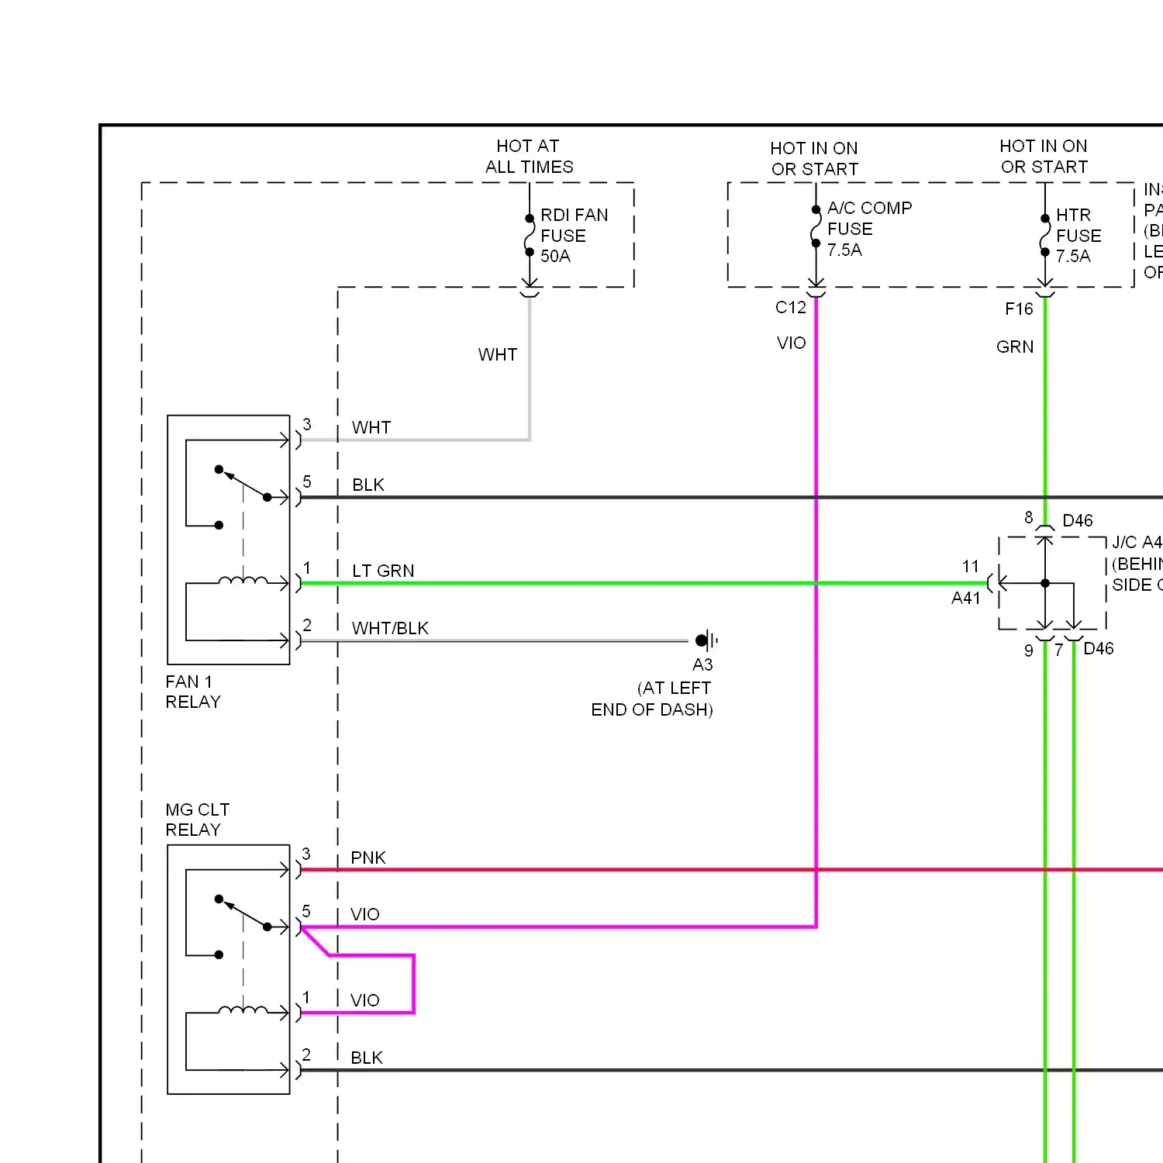Select the C12 connector label
1163x1163 pixels.
tap(791, 308)
